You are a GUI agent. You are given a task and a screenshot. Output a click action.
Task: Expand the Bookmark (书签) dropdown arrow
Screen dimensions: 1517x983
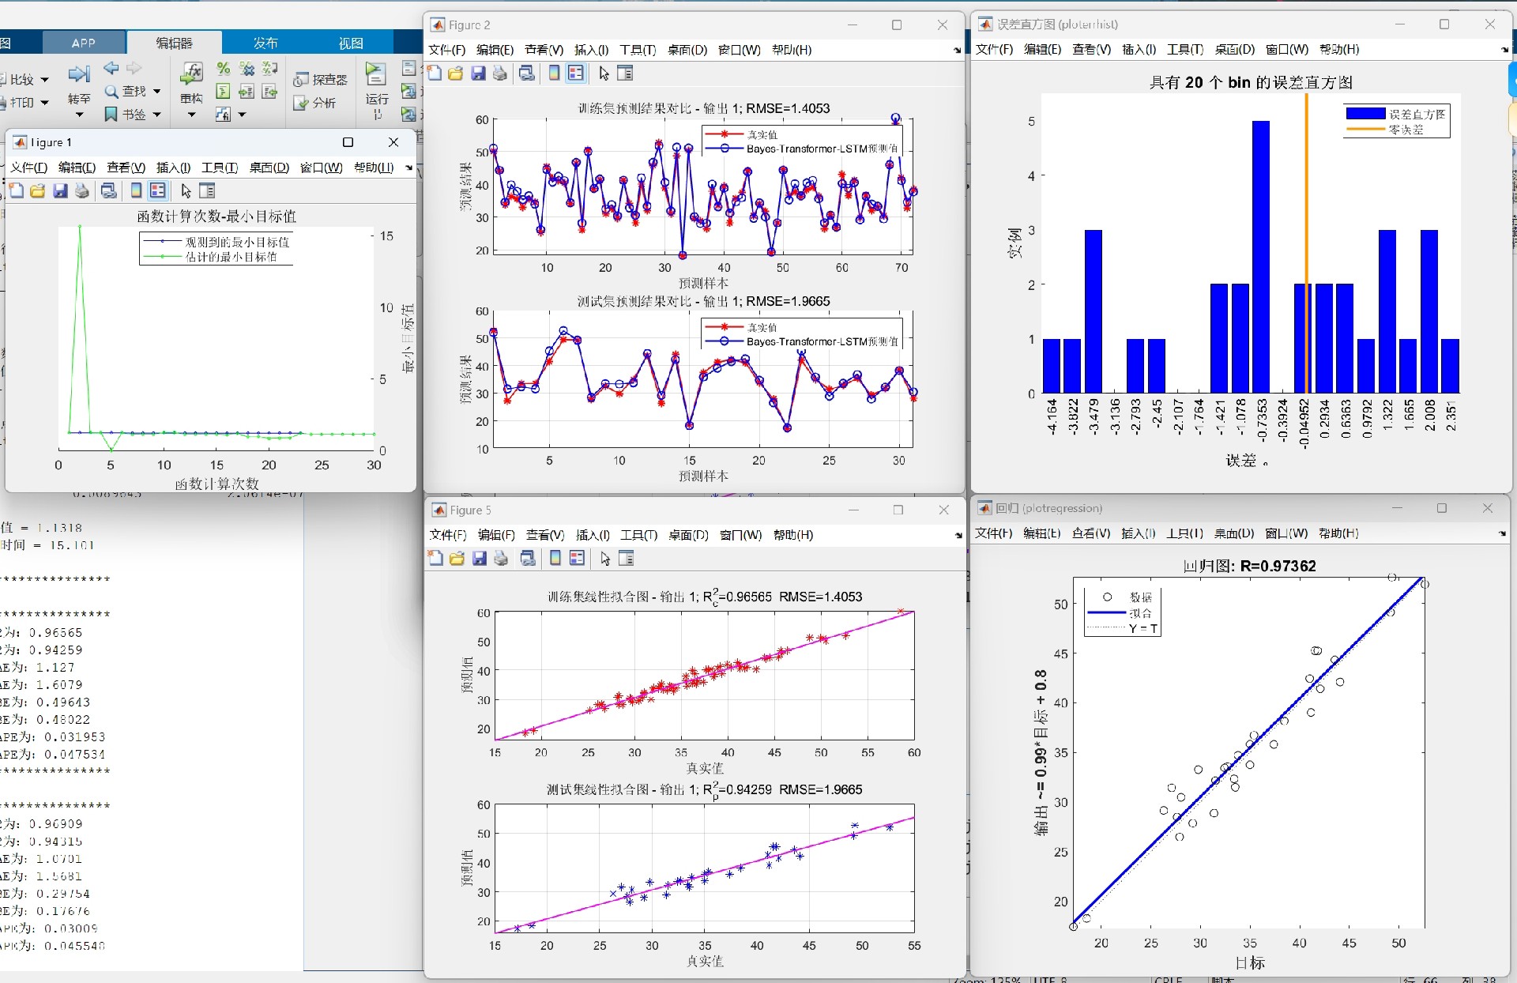(x=157, y=115)
